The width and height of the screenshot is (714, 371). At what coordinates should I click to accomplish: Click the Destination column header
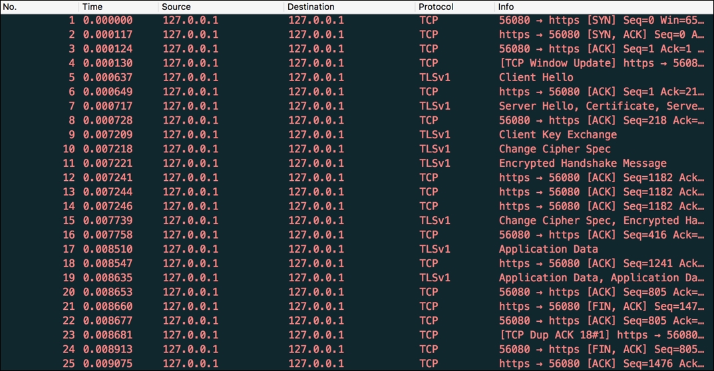pos(349,7)
